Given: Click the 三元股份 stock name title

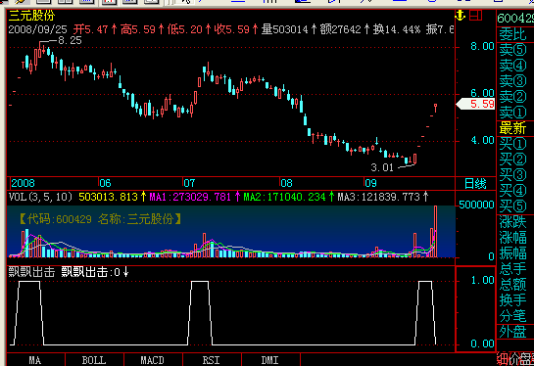Looking at the screenshot, I should [x=31, y=16].
